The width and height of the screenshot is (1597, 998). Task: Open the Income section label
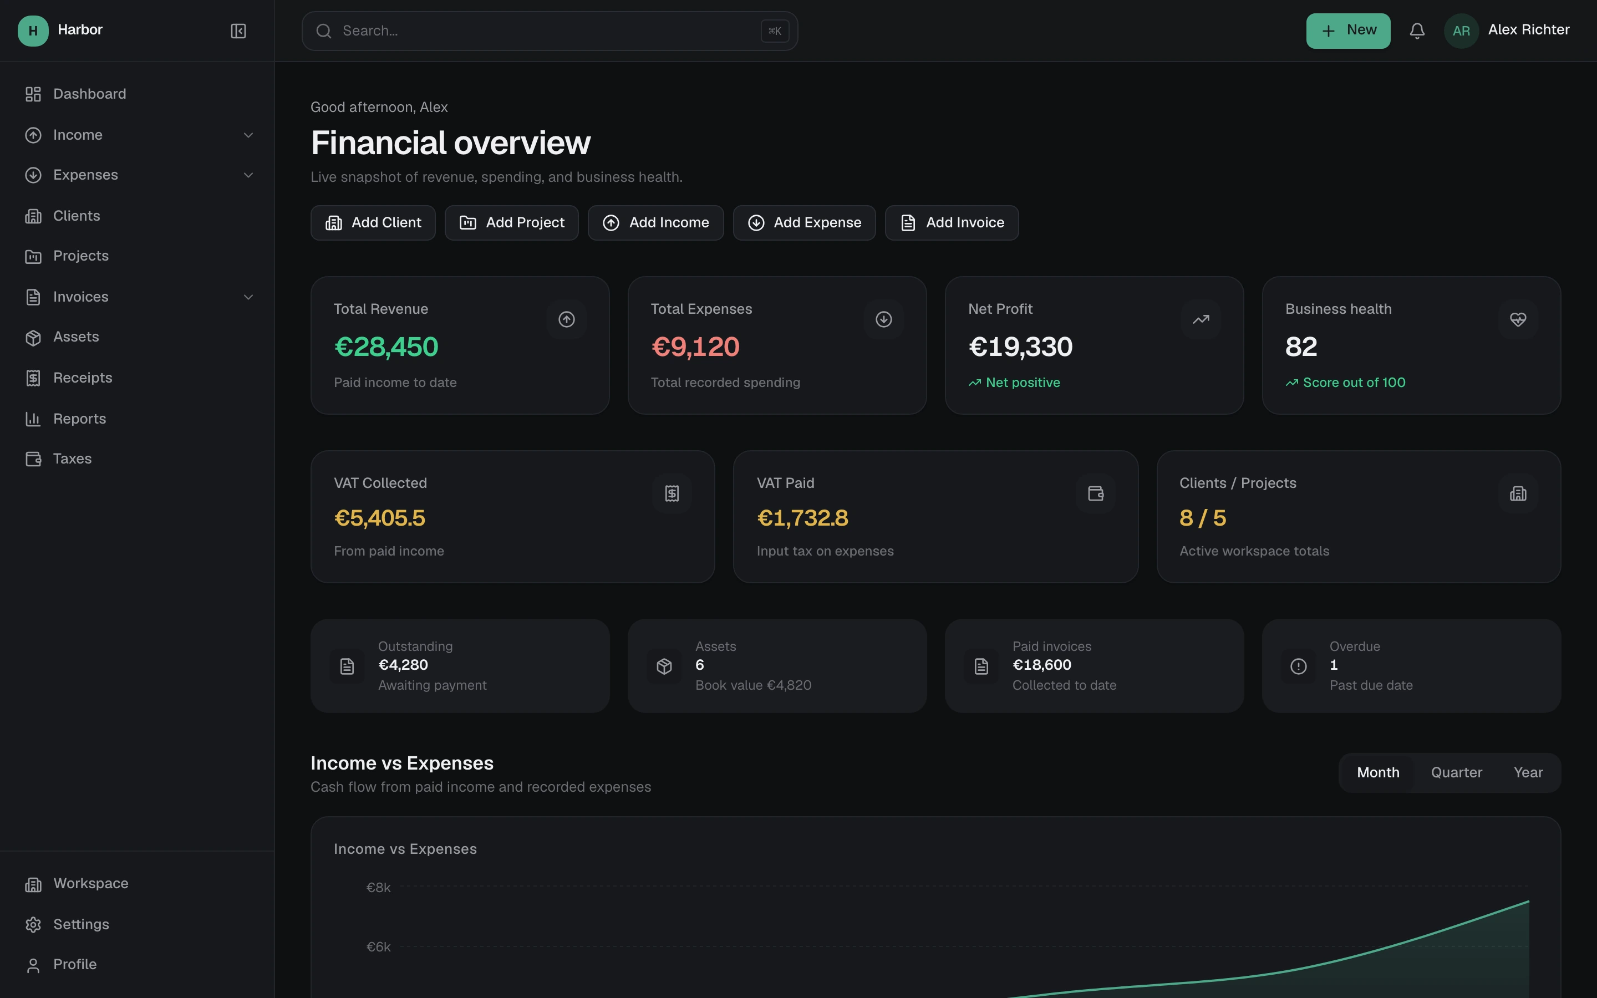[78, 135]
